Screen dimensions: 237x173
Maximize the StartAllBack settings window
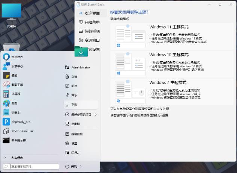(220, 5)
